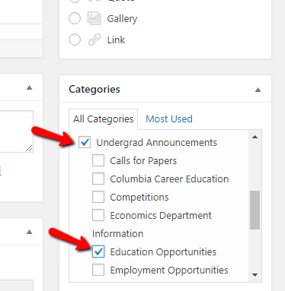Check Employment Opportunities category
The height and width of the screenshot is (291, 285).
98,270
